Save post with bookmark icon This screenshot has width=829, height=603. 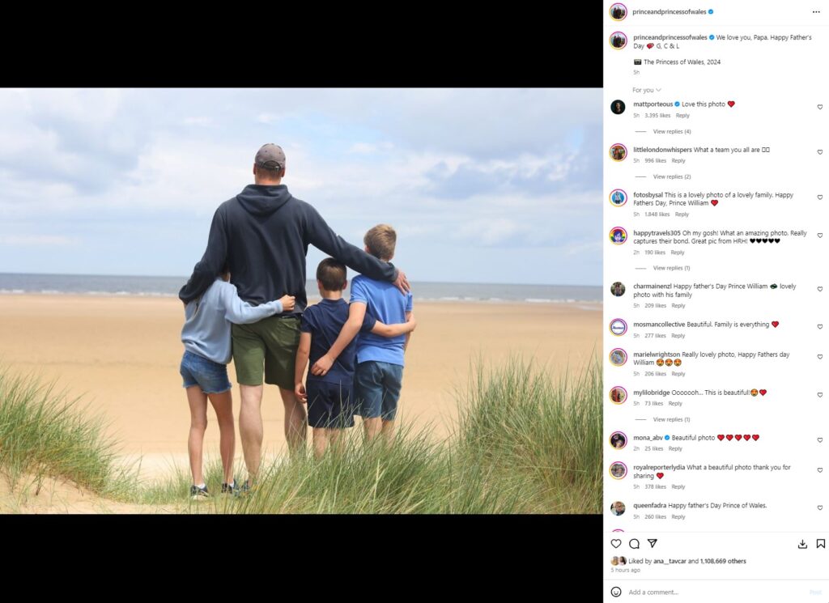coord(821,543)
